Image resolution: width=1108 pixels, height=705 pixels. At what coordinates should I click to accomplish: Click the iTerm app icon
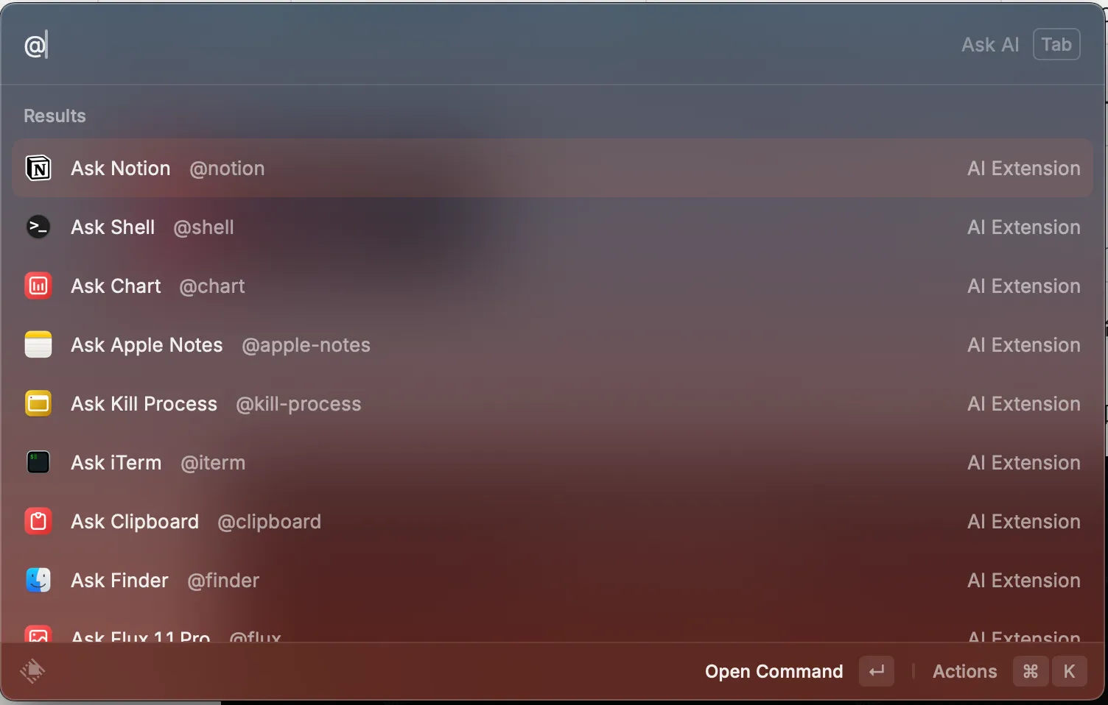(38, 463)
